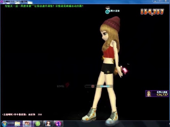
Task: Click the teal circle badge beside player name
Action: [107, 12]
